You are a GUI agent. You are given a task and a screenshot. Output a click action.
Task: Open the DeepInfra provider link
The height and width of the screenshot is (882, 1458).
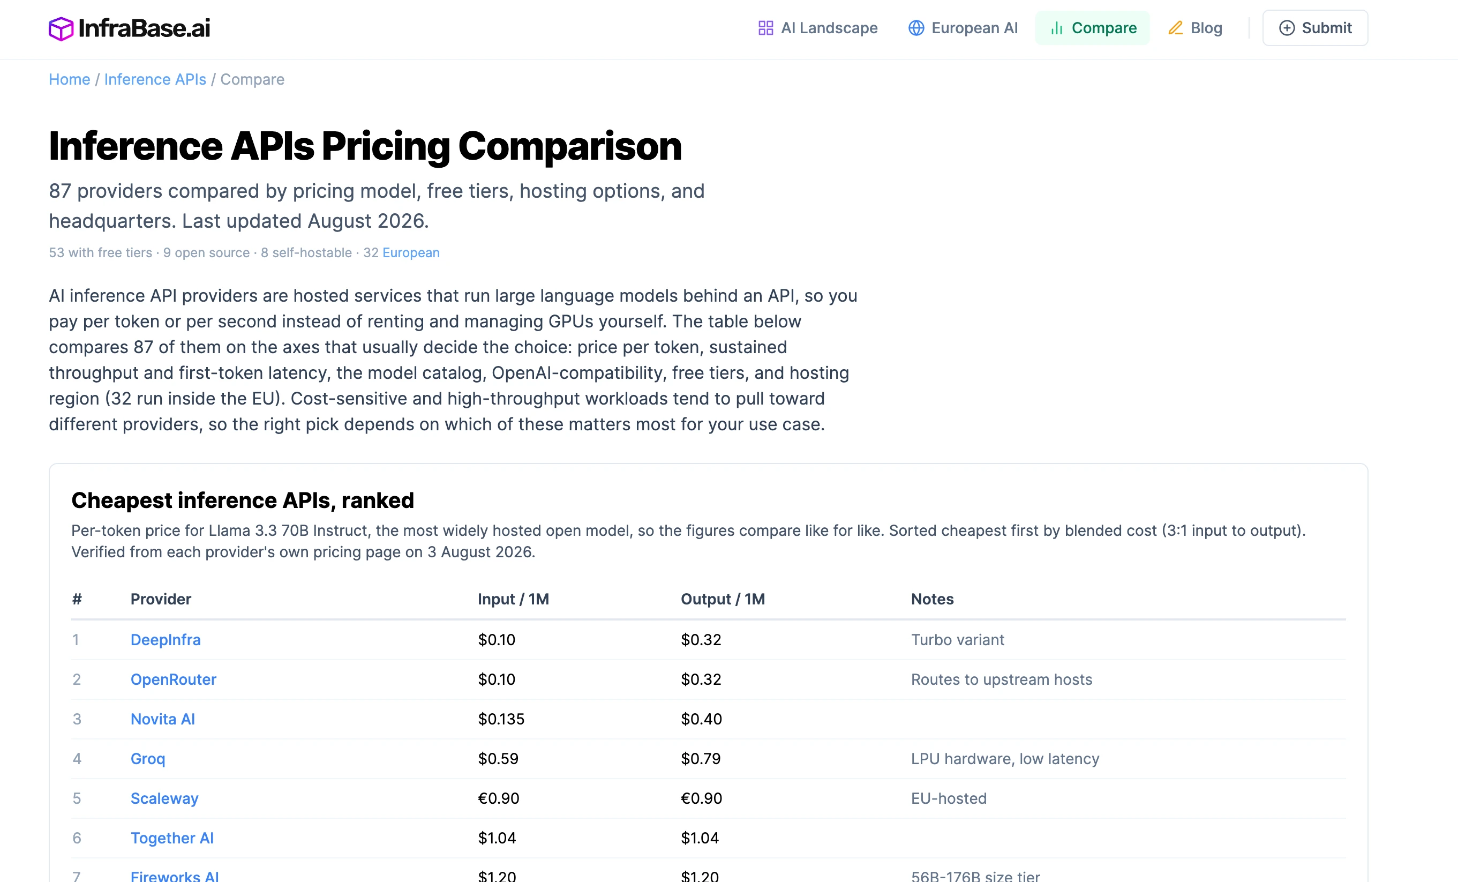166,640
